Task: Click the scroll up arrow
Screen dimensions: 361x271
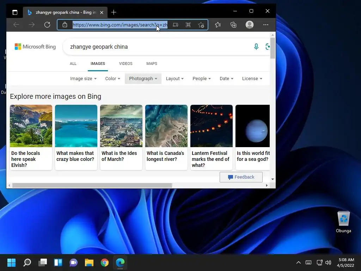Action: point(273,35)
